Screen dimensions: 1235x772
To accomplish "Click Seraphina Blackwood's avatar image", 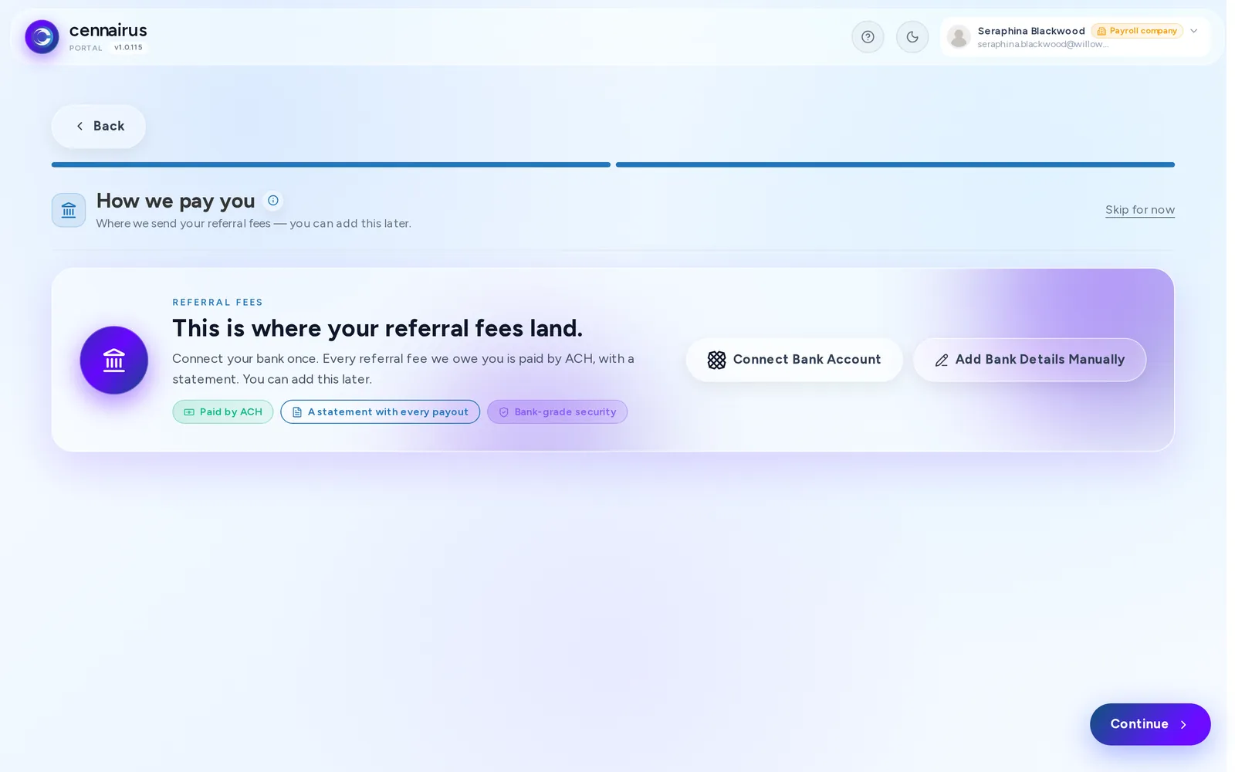I will (x=959, y=37).
